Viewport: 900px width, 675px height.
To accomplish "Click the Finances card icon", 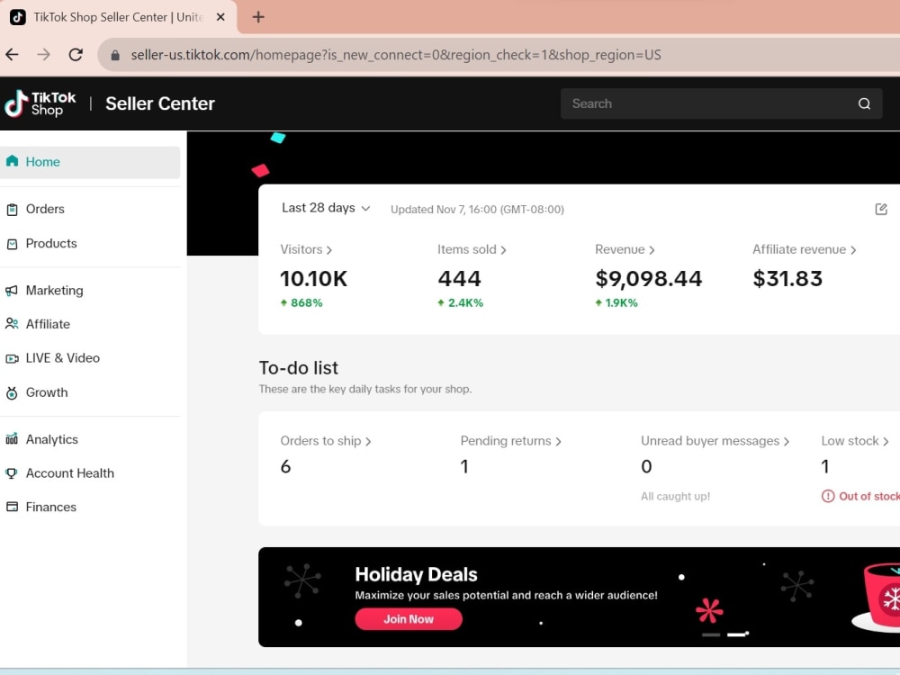I will [12, 507].
